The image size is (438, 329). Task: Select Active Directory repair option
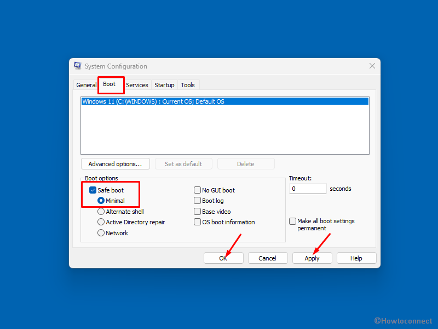(101, 222)
